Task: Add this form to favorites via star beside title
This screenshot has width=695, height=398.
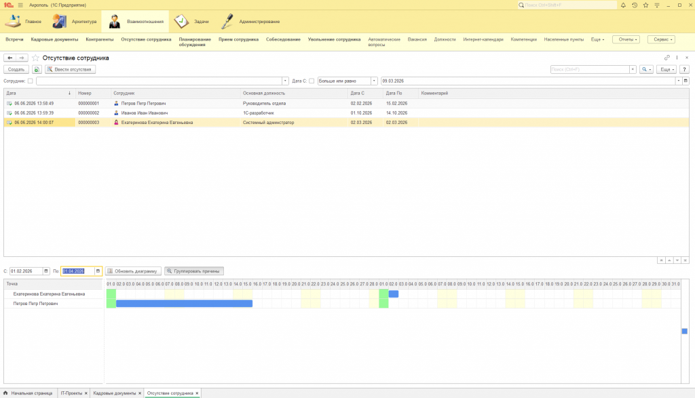Action: [x=35, y=58]
